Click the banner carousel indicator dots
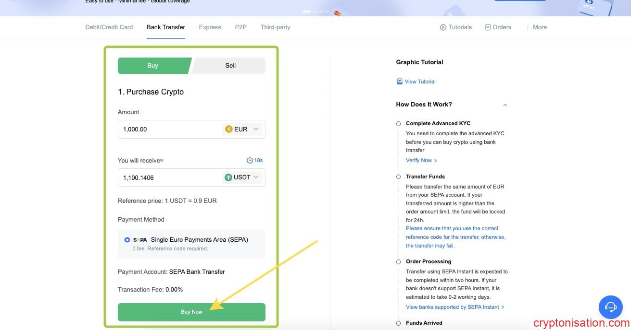631x330 pixels. [316, 11]
